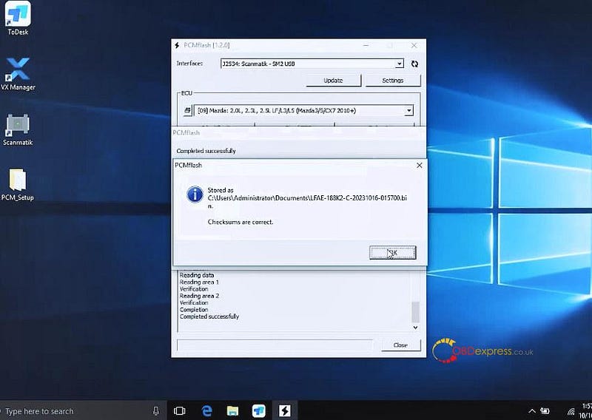This screenshot has width=592, height=420.
Task: Click the ECU list icon beside Mazda dropdown
Action: (x=188, y=111)
